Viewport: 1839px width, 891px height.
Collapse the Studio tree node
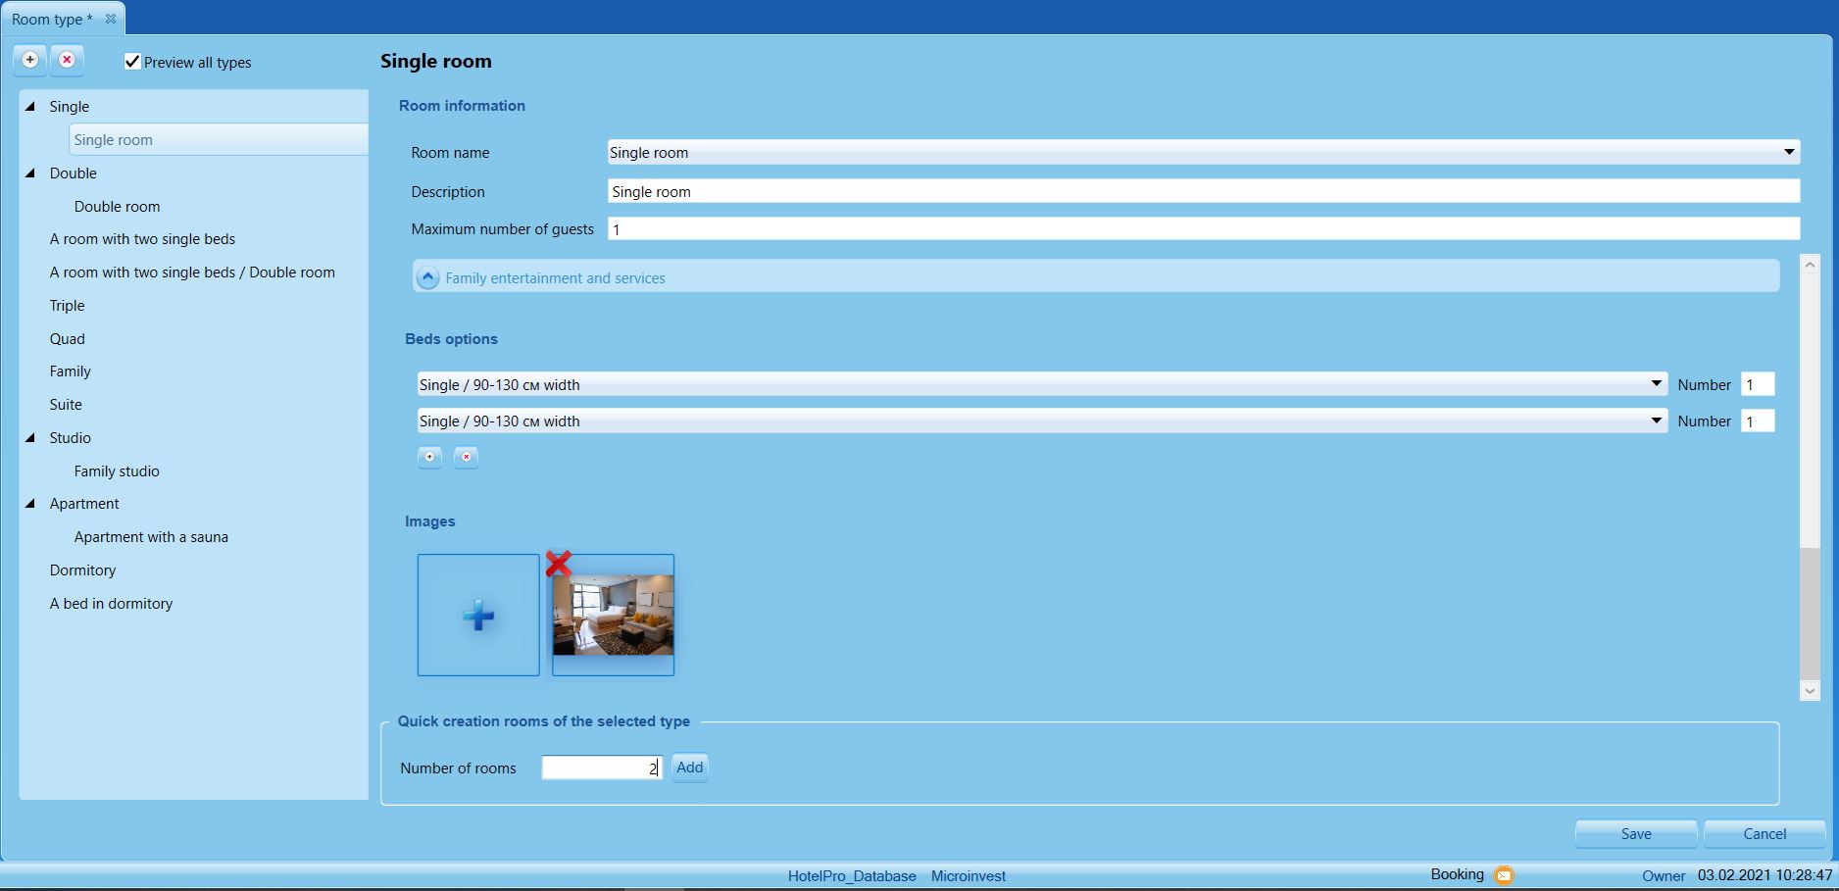pos(30,437)
